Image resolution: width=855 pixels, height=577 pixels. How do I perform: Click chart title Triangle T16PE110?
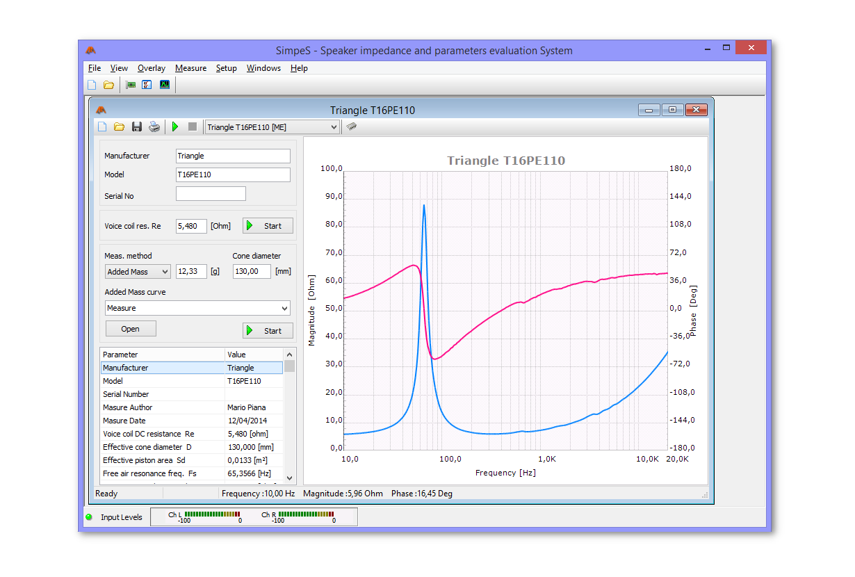point(506,161)
